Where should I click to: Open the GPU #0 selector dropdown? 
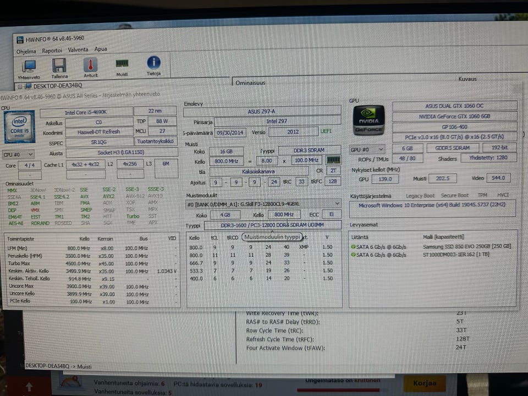pos(367,149)
